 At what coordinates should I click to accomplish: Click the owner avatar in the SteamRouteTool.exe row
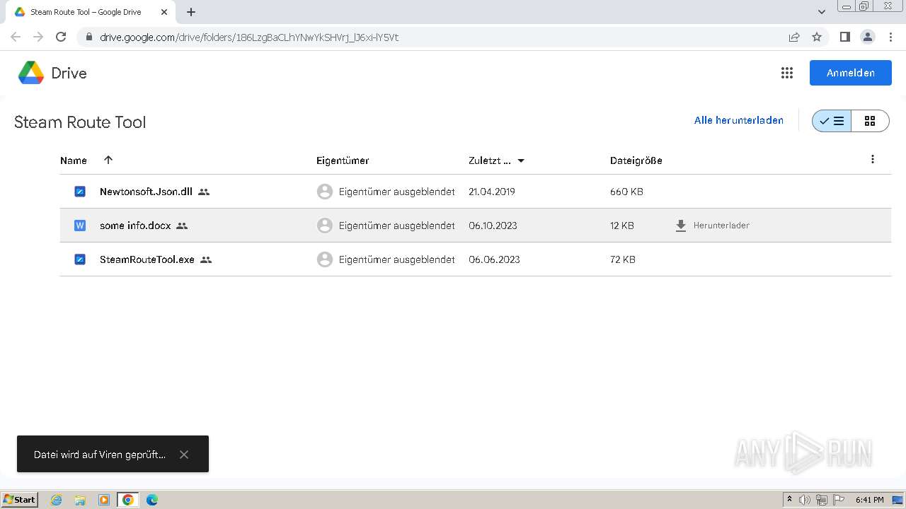coord(325,259)
